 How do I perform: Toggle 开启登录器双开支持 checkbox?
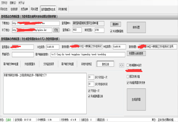(128, 83)
